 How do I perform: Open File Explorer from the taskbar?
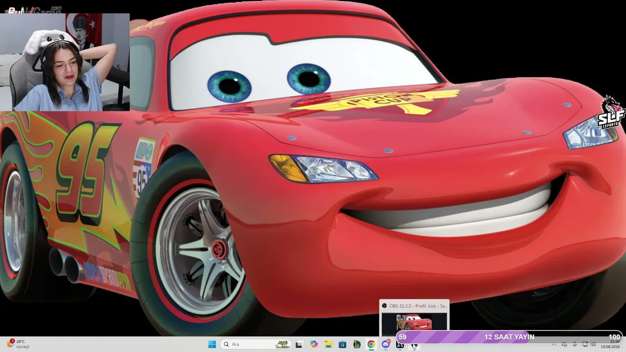[x=328, y=344]
